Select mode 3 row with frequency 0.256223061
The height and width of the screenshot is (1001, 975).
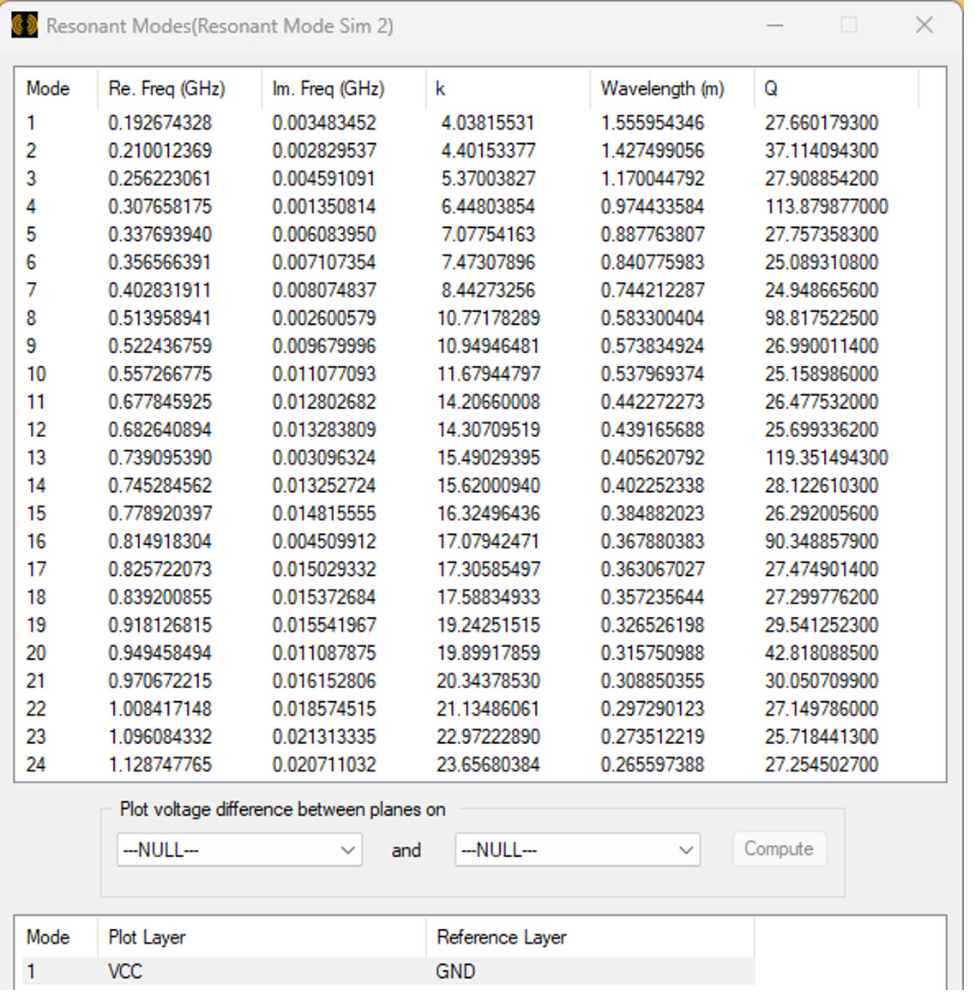(470, 178)
